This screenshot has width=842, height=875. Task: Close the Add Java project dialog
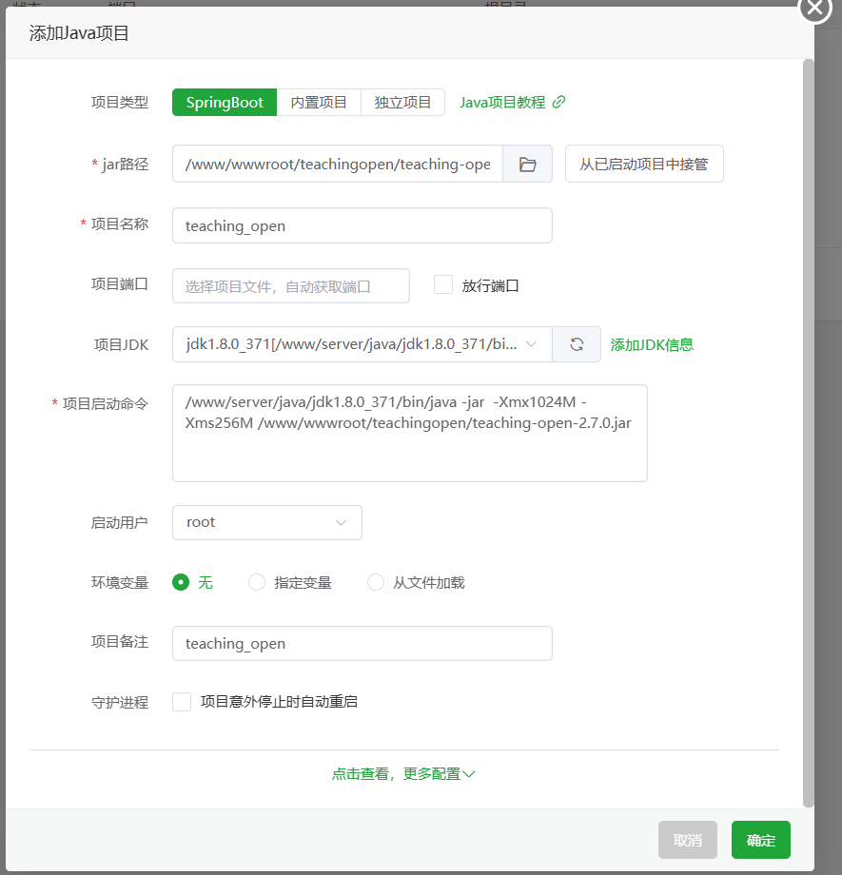815,8
